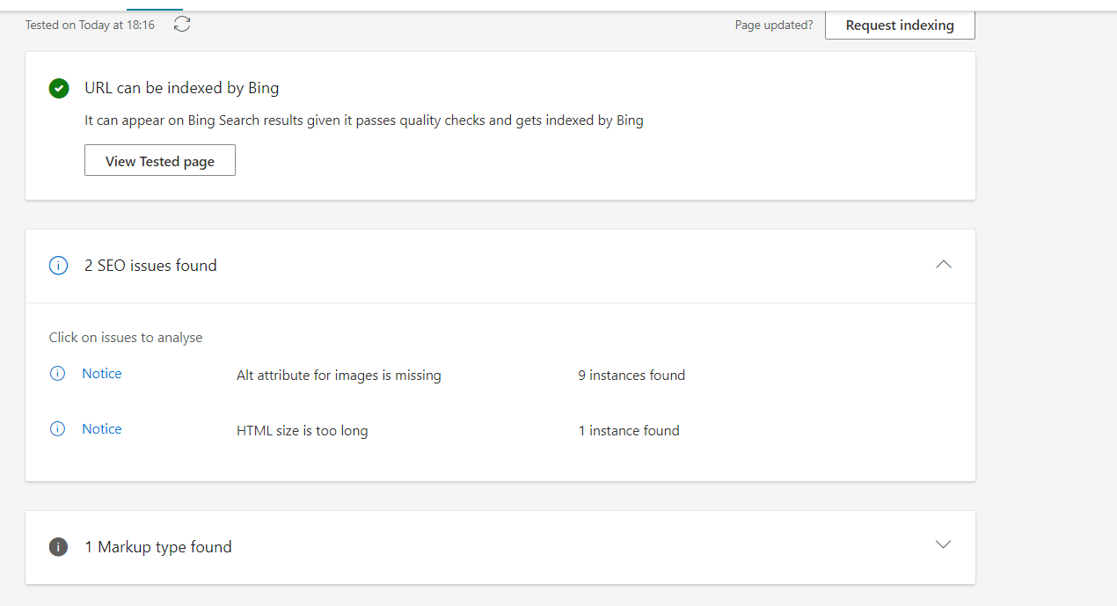This screenshot has width=1117, height=606.
Task: Click the "Tested on Today at 18:16" timestamp
Action: pos(90,25)
